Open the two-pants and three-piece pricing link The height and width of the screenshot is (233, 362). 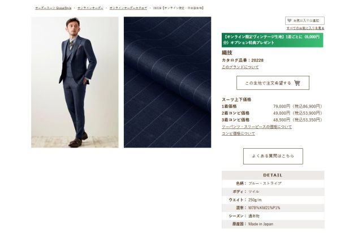coord(256,127)
